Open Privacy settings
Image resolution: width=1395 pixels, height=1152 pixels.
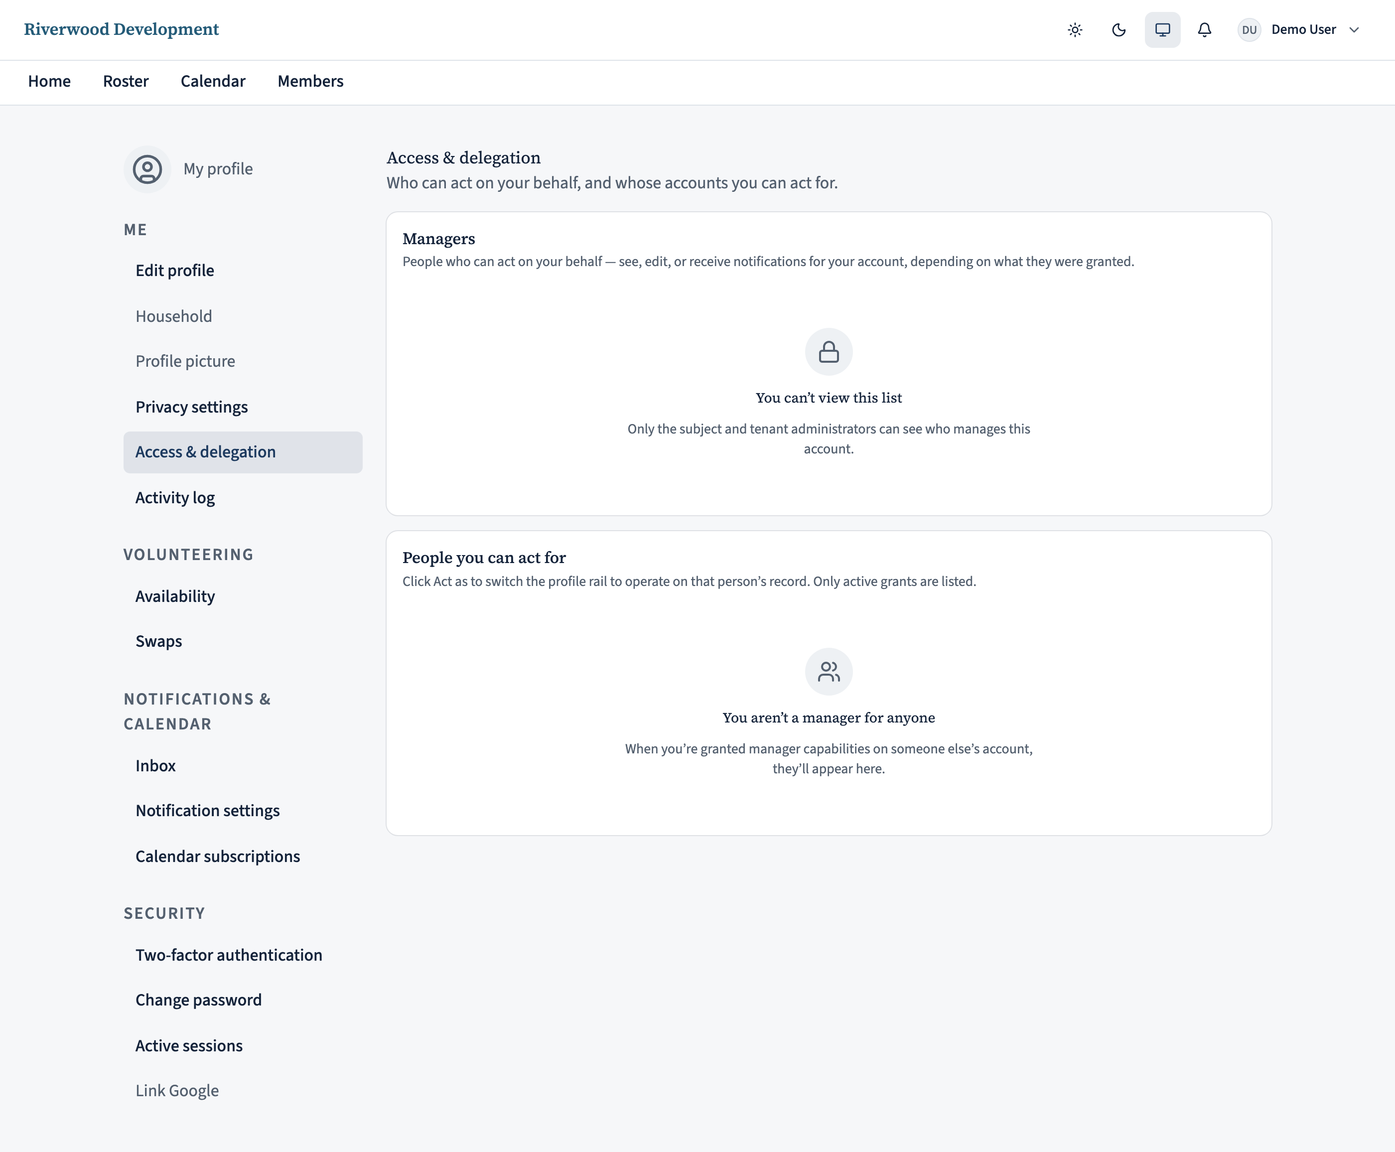point(243,408)
